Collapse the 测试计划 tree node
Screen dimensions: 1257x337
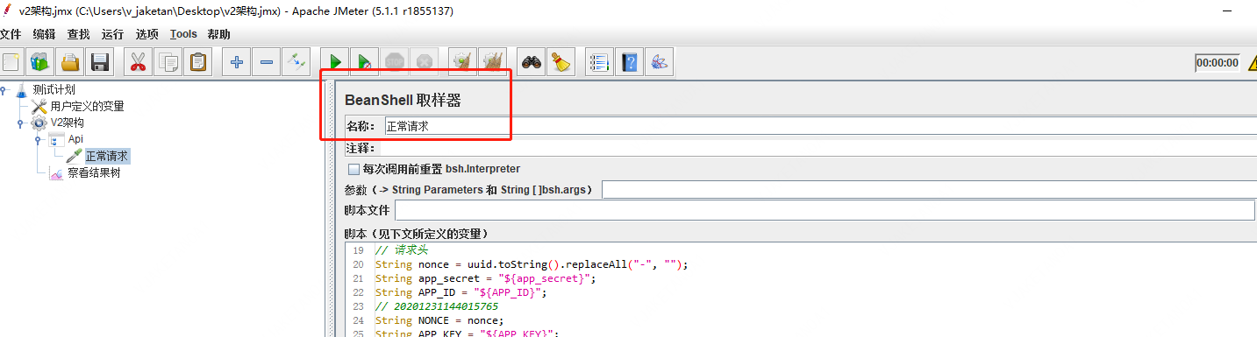pos(4,89)
